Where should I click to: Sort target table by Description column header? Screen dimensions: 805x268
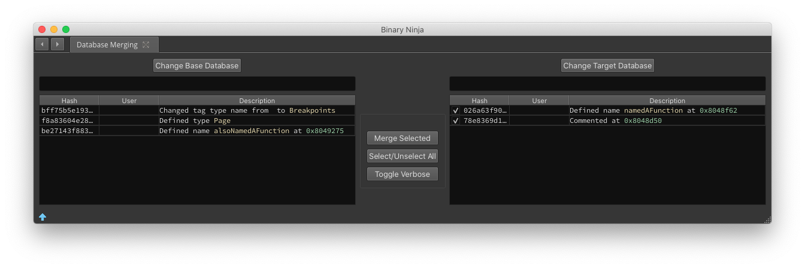[667, 101]
